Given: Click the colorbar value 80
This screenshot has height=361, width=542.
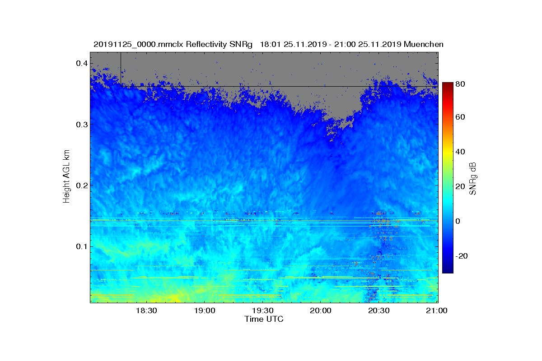Looking at the screenshot, I should click(461, 83).
